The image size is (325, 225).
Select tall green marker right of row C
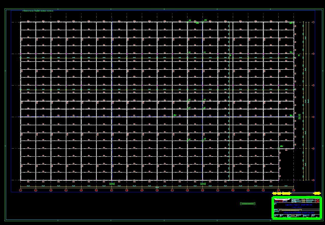pos(299,117)
